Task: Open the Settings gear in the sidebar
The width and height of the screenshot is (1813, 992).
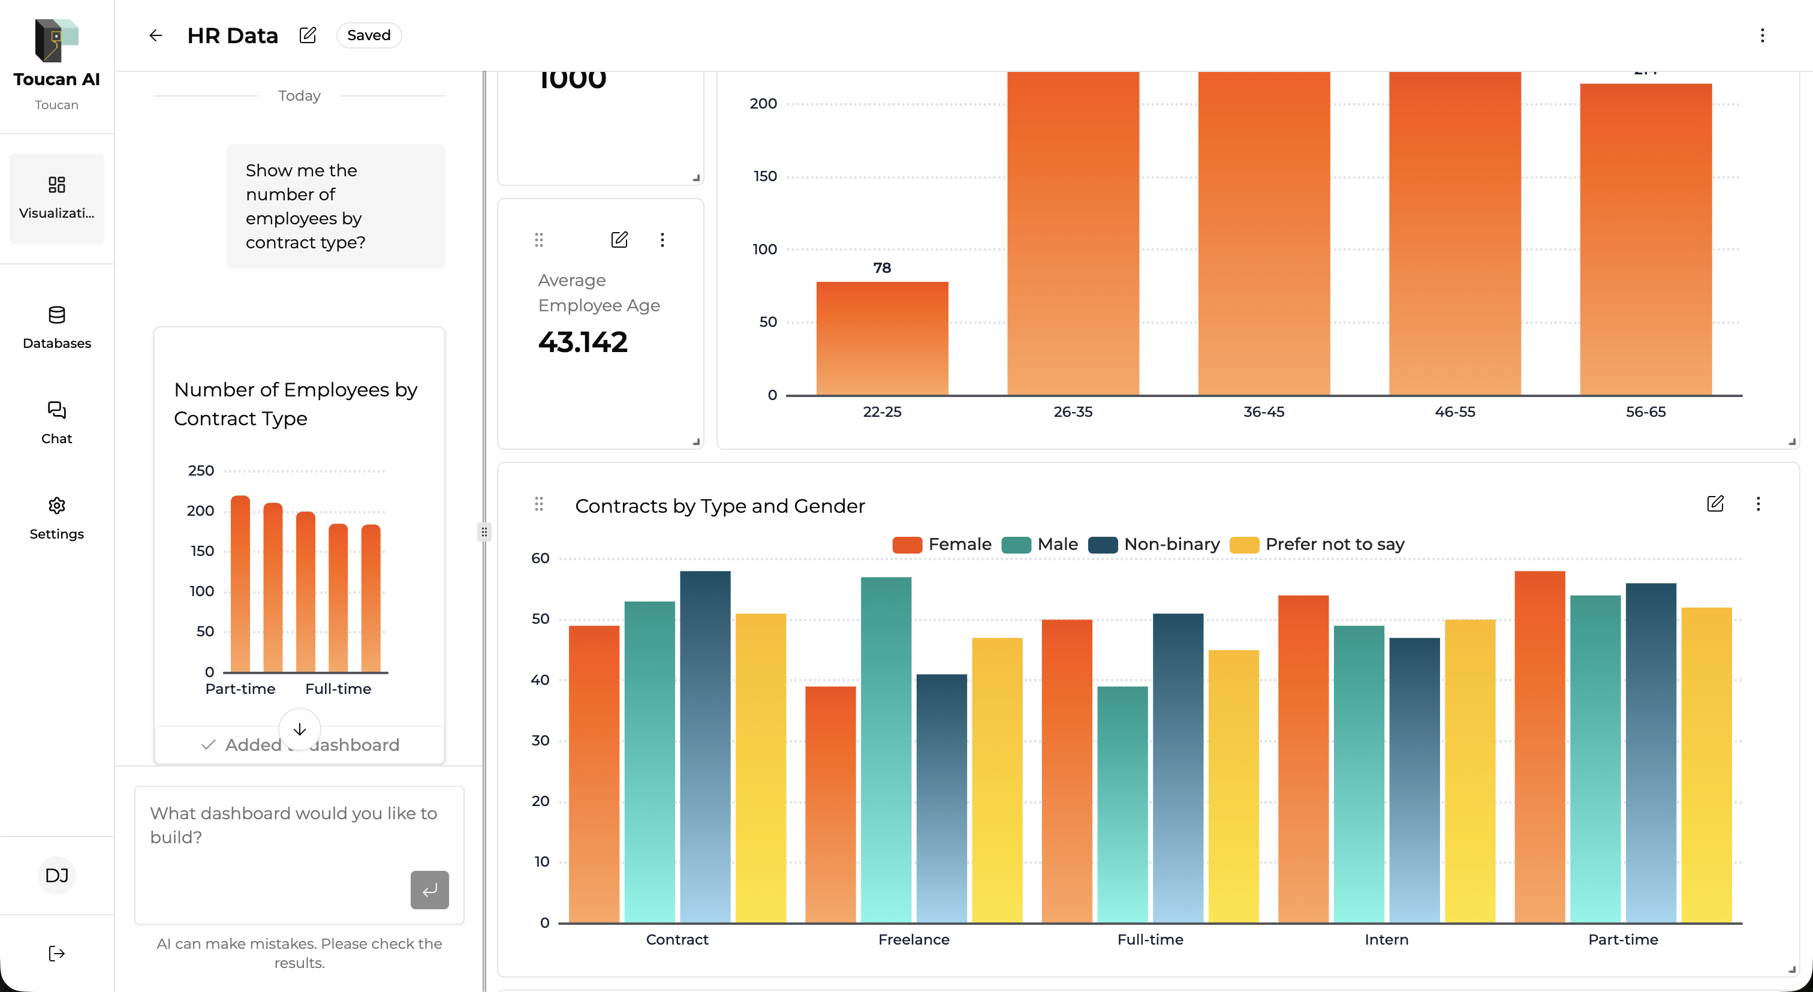Action: (x=56, y=506)
